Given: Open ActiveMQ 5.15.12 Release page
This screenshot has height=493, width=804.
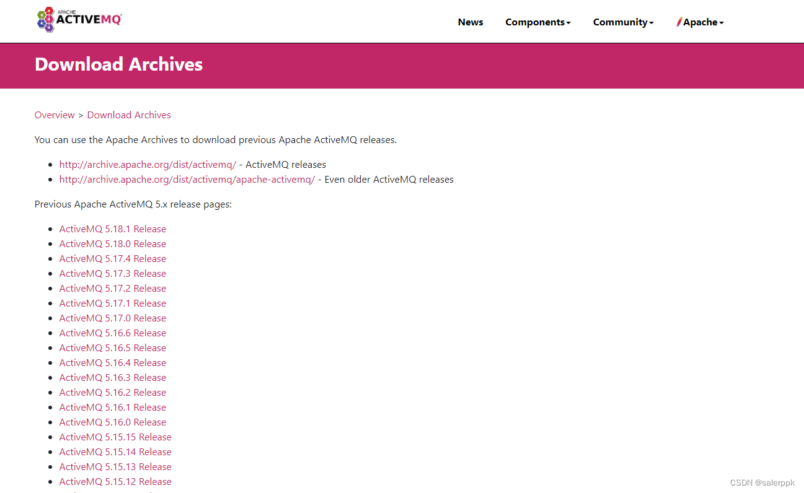Looking at the screenshot, I should click(x=115, y=481).
